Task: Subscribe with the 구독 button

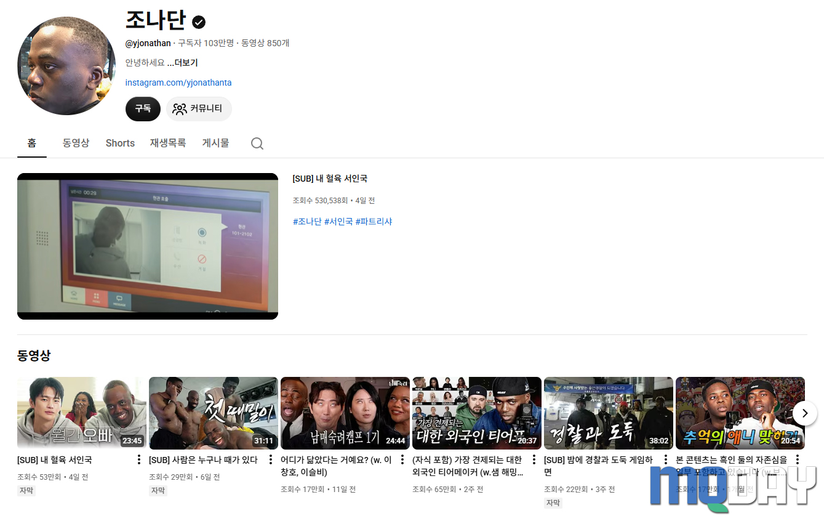Action: [143, 108]
